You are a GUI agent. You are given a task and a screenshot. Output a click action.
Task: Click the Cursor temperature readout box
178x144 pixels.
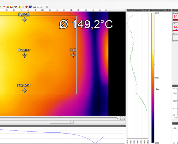click(x=175, y=37)
